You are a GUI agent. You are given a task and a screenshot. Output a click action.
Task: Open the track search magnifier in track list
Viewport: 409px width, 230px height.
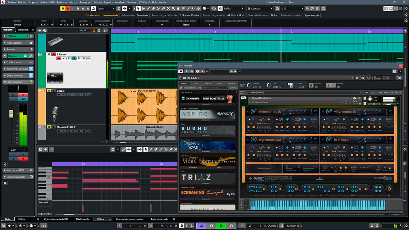[x=105, y=31]
